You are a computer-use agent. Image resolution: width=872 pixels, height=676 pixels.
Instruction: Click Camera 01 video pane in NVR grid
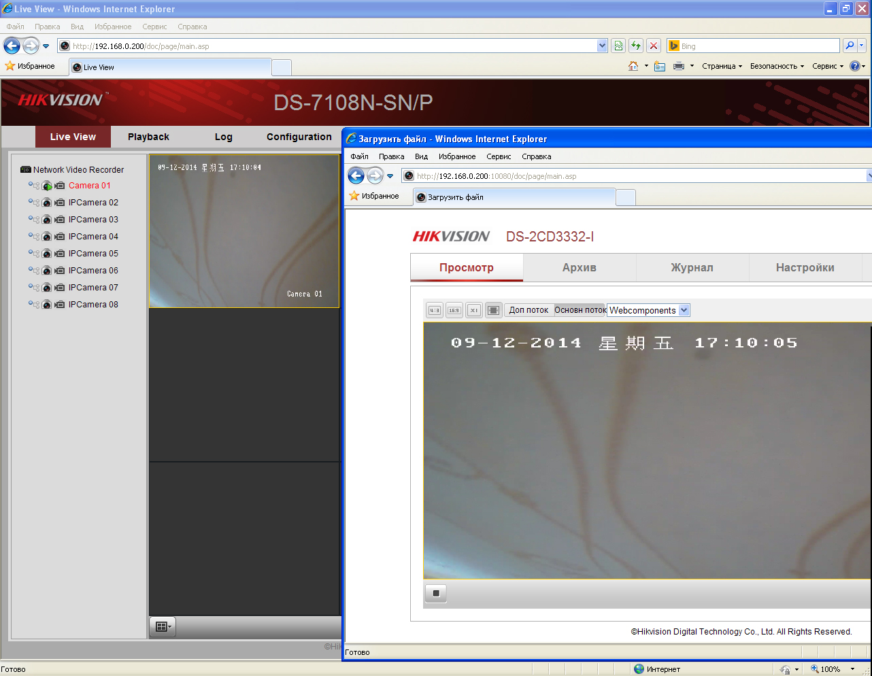244,231
